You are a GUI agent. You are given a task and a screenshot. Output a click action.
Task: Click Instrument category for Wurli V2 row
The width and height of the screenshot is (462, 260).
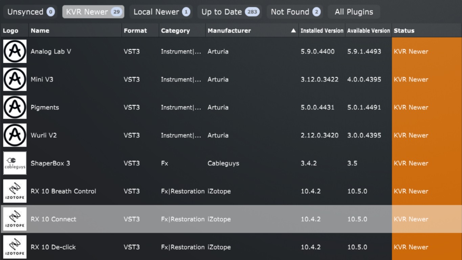181,135
